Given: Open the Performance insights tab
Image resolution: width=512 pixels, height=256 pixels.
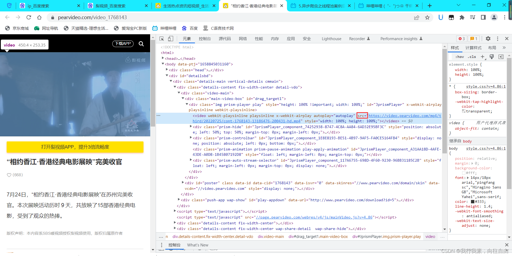Looking at the screenshot, I should pos(401,39).
